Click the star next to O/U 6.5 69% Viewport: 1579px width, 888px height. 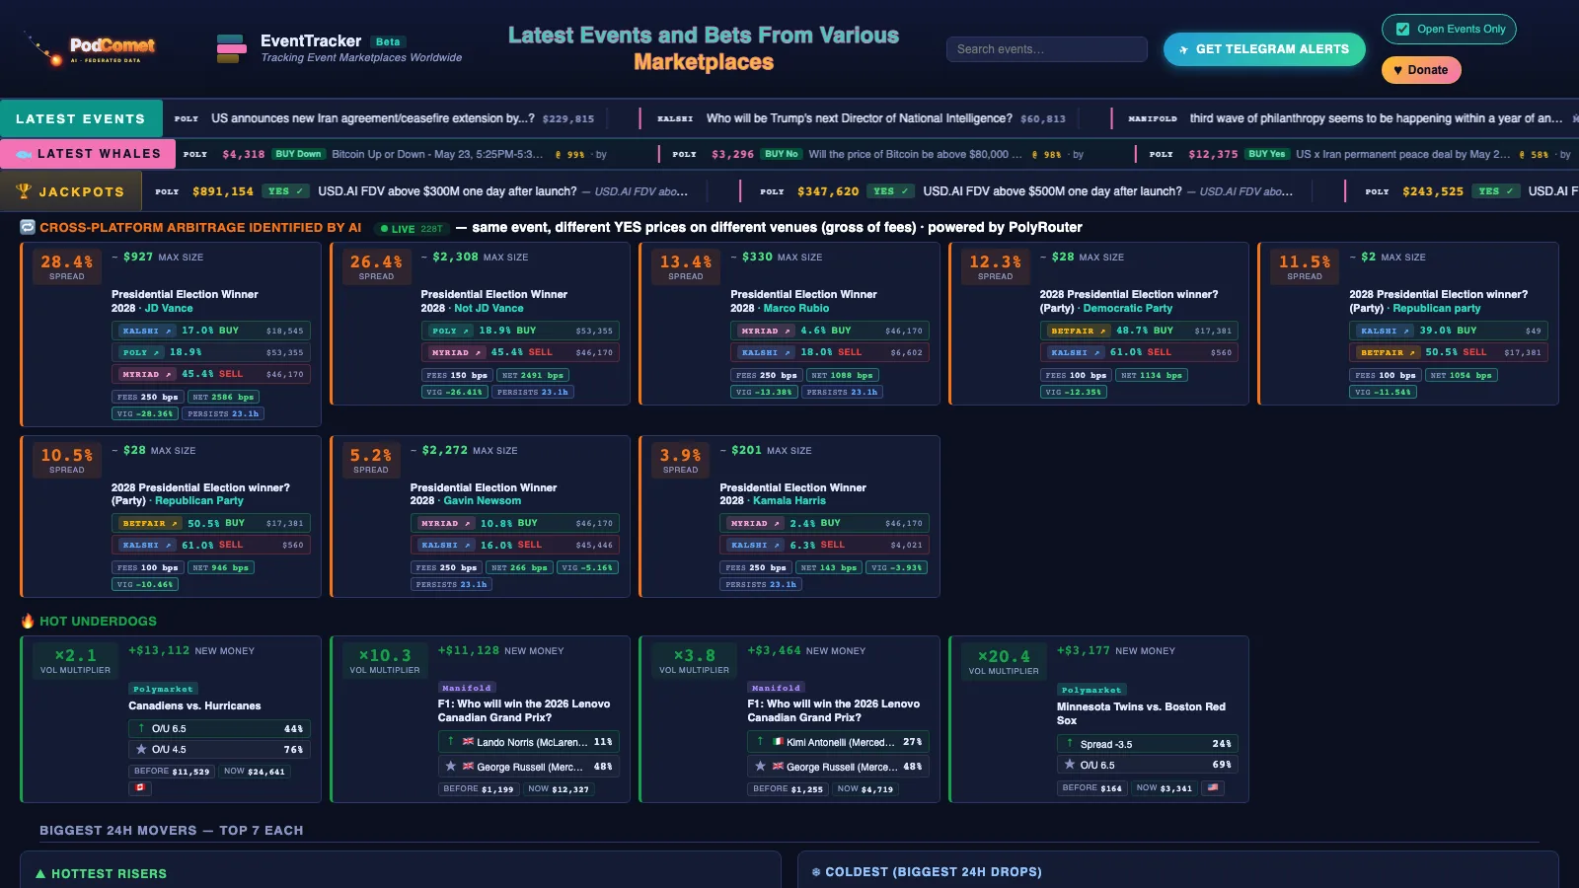coord(1070,764)
